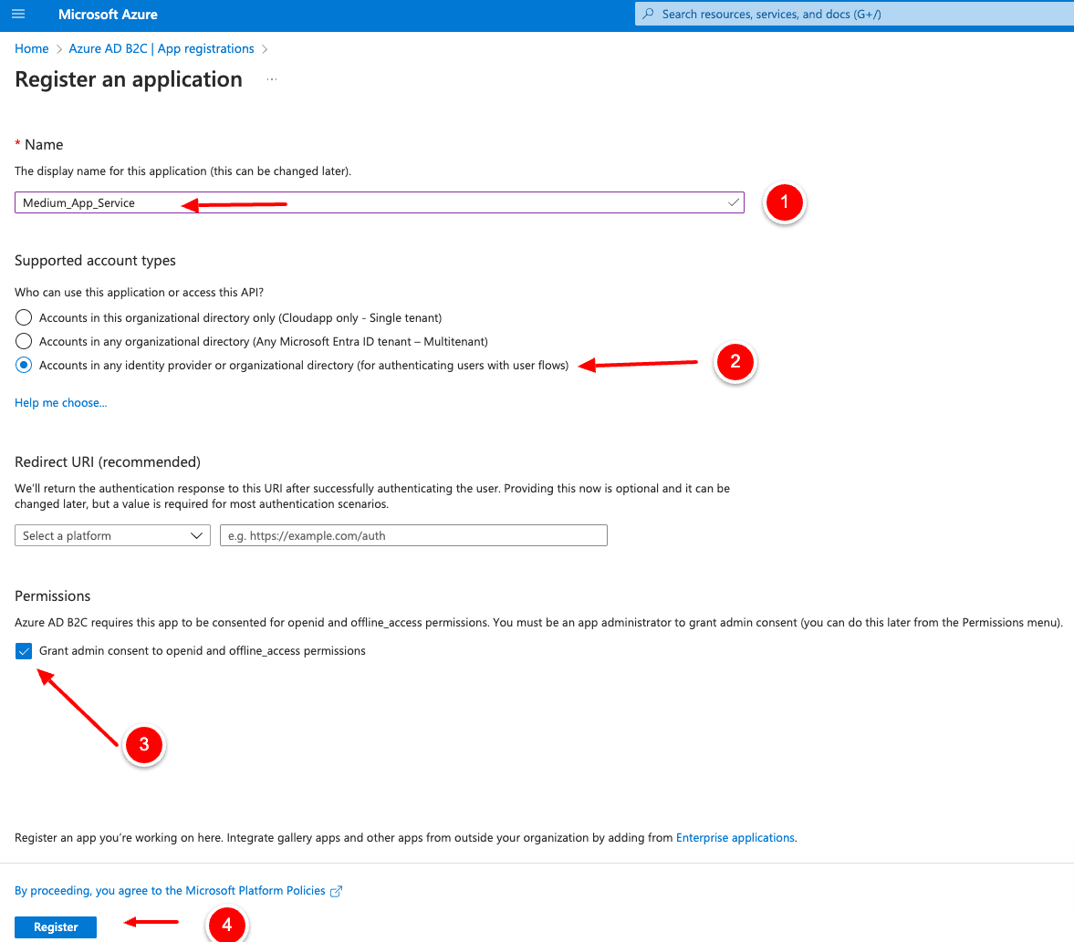Select the Multitenant account type option
The height and width of the screenshot is (942, 1074).
[25, 342]
